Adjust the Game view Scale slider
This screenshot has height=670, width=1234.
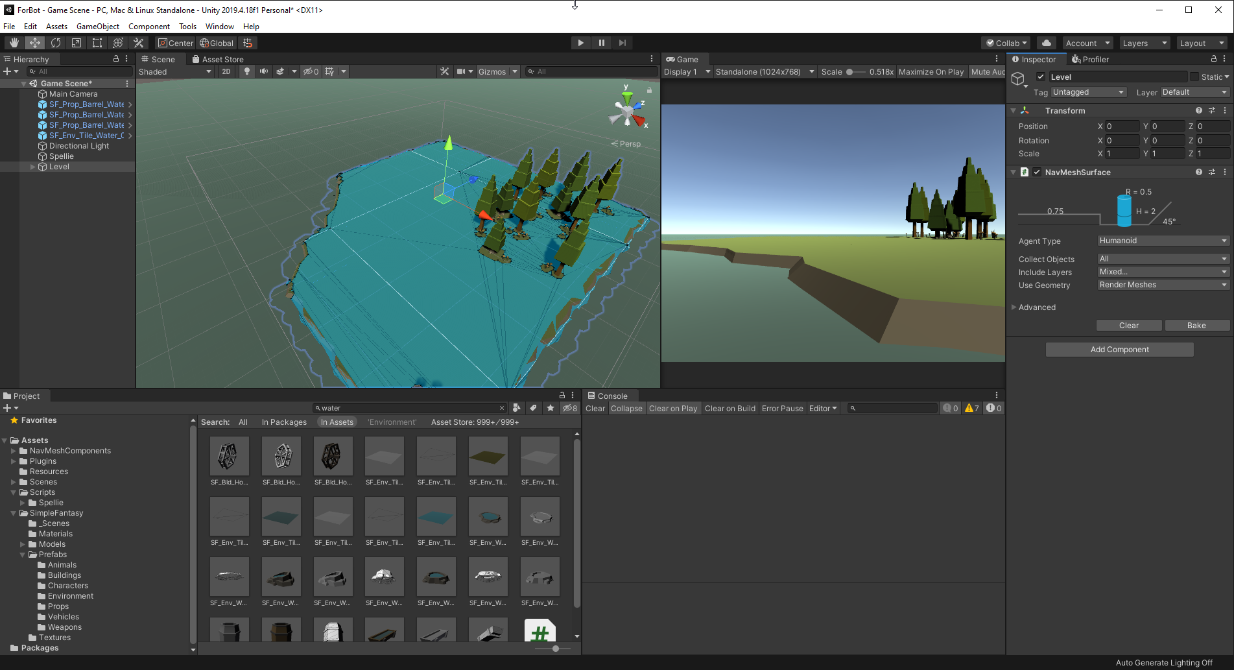[850, 72]
